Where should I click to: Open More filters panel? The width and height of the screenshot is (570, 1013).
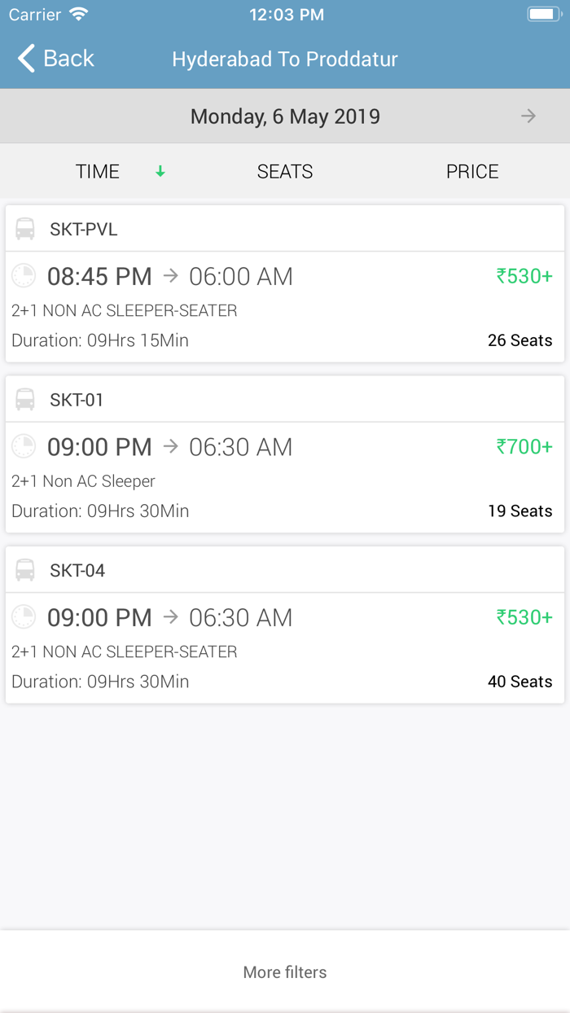(x=285, y=972)
